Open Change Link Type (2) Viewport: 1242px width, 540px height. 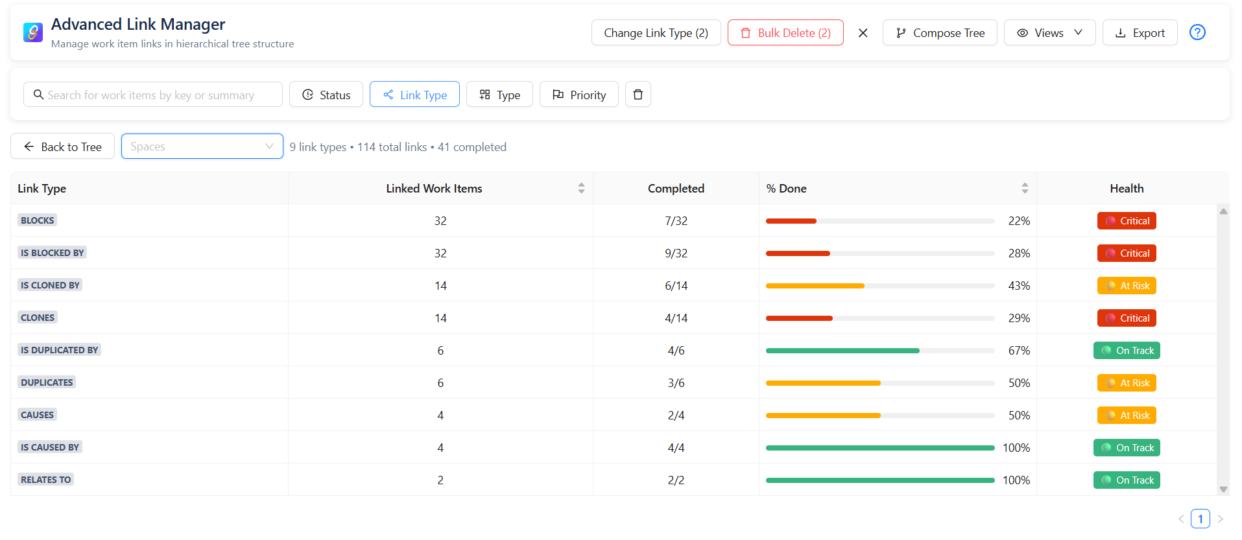[x=656, y=33]
